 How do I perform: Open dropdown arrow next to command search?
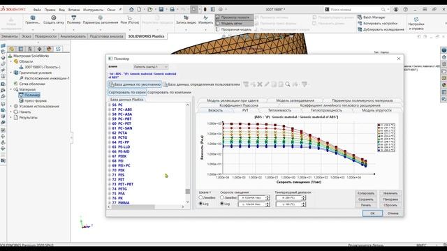tap(388, 10)
